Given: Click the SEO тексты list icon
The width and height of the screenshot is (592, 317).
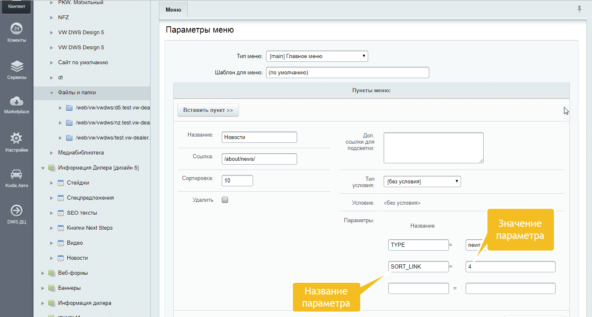Looking at the screenshot, I should pos(60,213).
